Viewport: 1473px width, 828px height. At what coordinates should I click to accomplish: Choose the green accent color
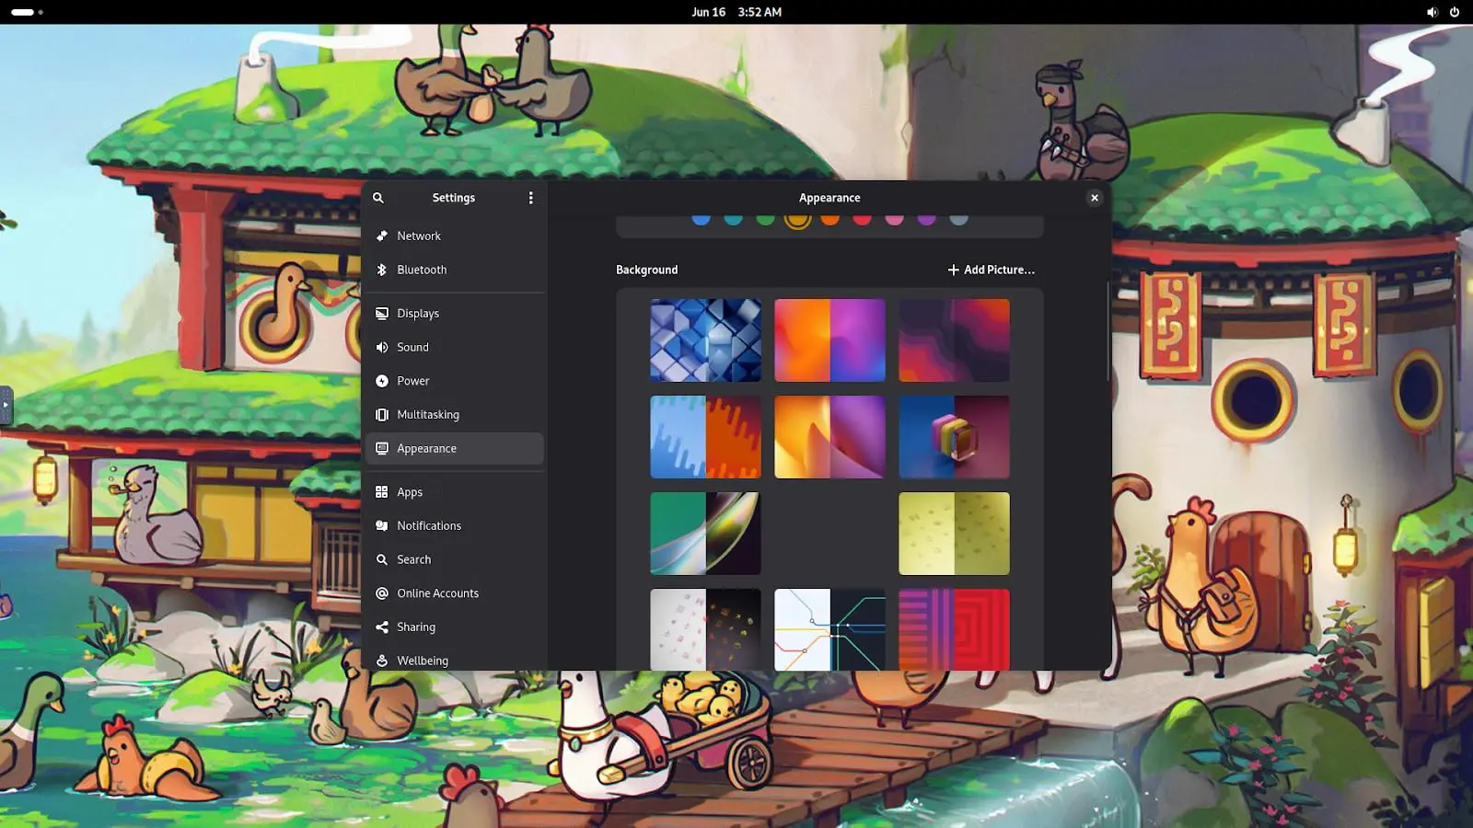[766, 219]
